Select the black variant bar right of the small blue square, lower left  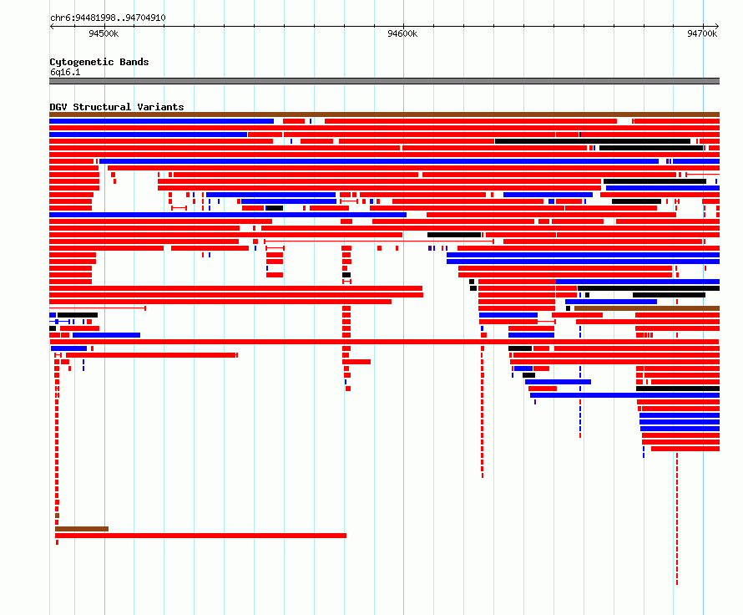coord(78,315)
